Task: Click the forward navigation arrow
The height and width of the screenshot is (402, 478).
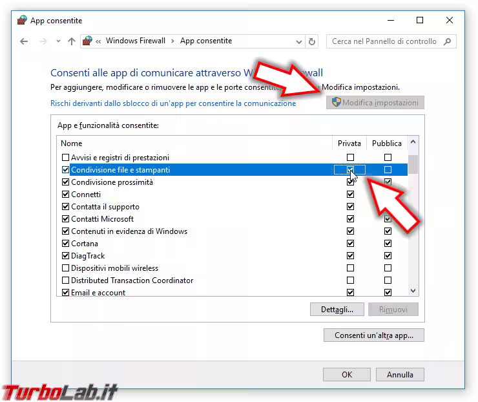Action: [43, 41]
